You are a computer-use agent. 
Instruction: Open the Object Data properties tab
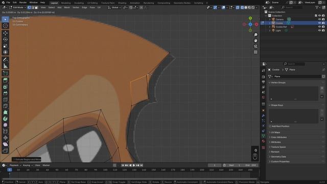264,136
